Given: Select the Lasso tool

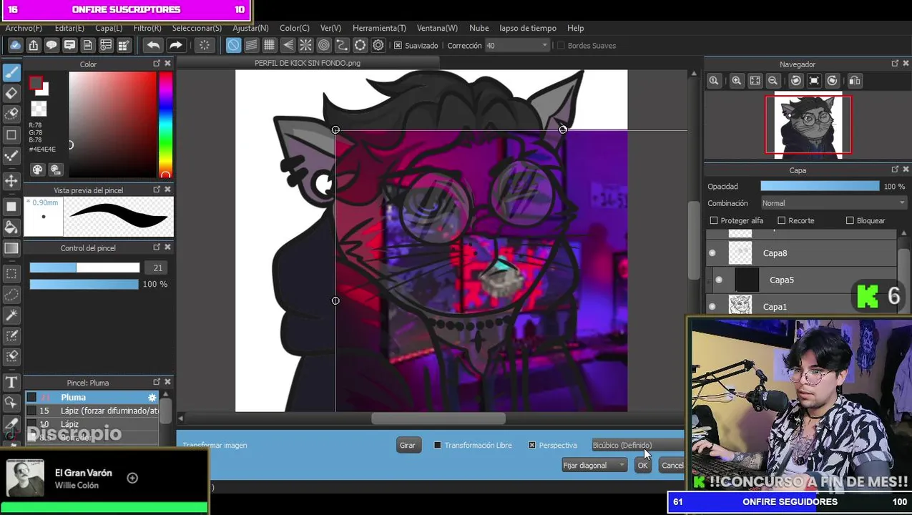Looking at the screenshot, I should click(11, 295).
